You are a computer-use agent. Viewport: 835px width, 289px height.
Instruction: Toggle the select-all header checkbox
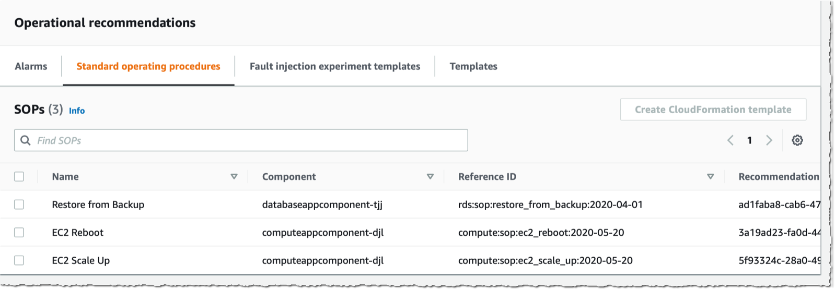click(x=19, y=177)
